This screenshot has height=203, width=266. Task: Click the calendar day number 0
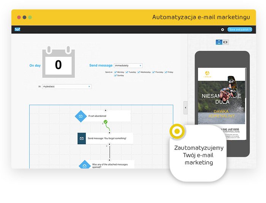[x=58, y=65]
